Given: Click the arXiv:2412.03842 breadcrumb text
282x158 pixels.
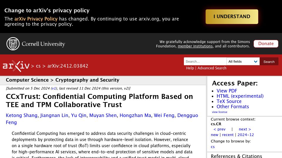Looking at the screenshot, I should coord(68,66).
